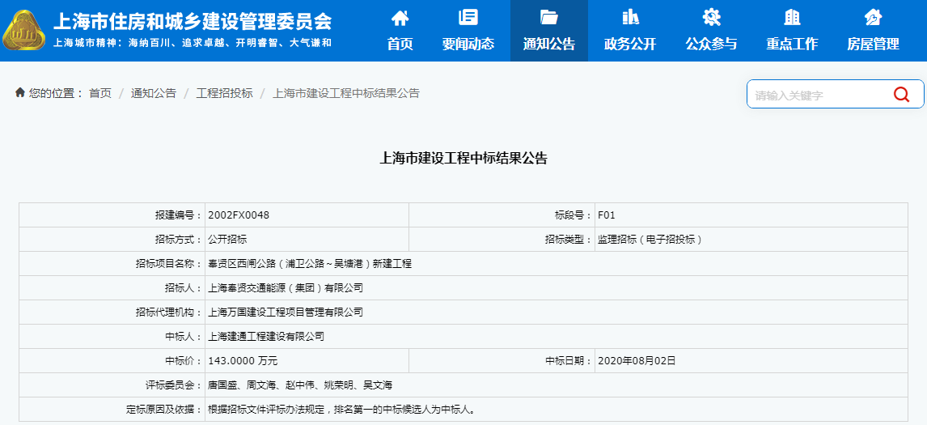The height and width of the screenshot is (425, 927).
Task: Click the red magnifier search icon
Action: point(901,95)
